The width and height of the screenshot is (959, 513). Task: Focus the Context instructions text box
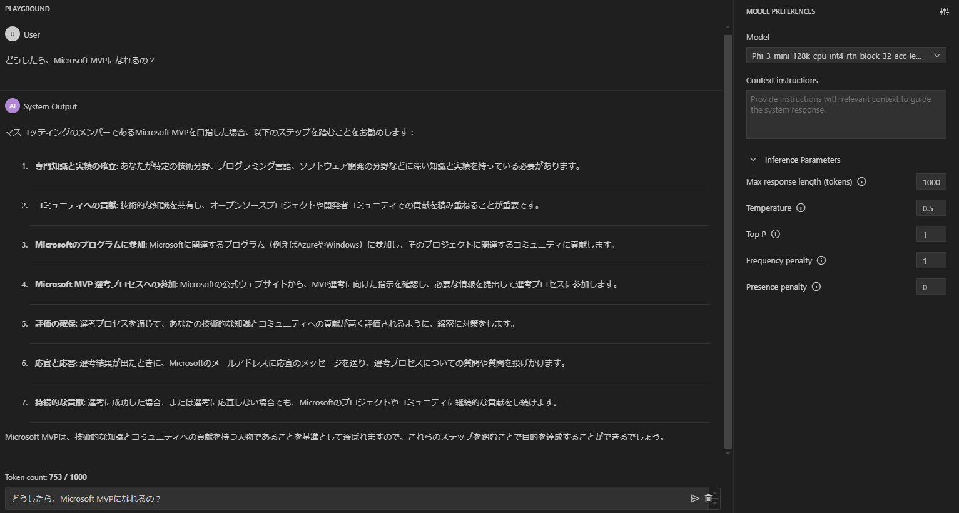(x=846, y=114)
